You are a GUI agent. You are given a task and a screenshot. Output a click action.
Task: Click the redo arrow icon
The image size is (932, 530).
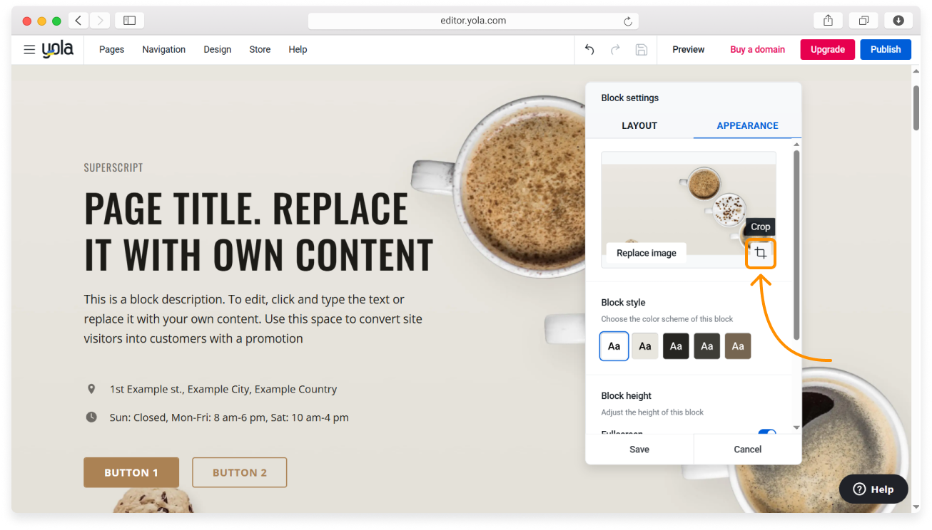[x=615, y=50]
